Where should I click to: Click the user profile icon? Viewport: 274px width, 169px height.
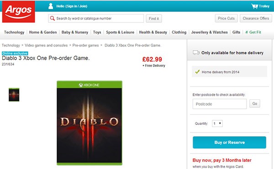pyautogui.click(x=51, y=6)
